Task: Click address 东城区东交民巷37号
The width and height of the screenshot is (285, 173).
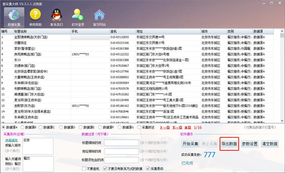Action: [x=151, y=43]
